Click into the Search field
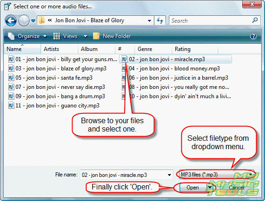Viewport: 265px width, 201px height. (210, 20)
